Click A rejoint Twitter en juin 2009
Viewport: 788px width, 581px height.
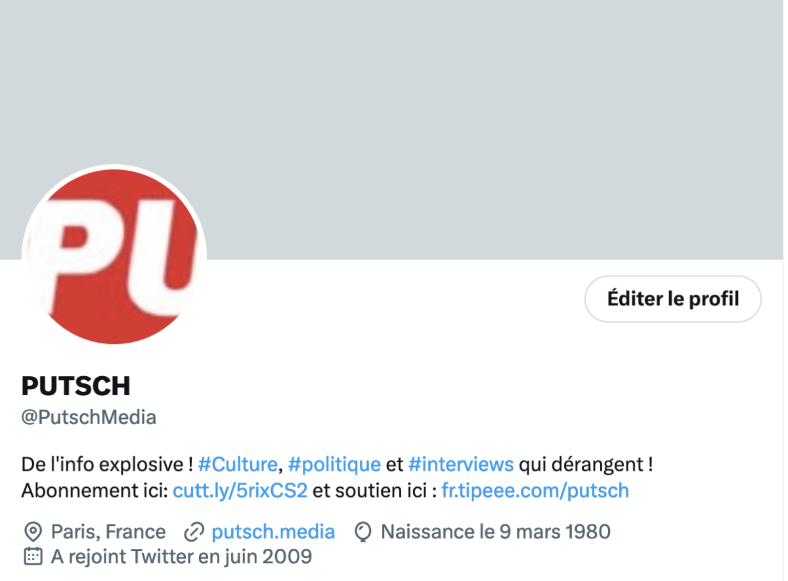click(181, 557)
